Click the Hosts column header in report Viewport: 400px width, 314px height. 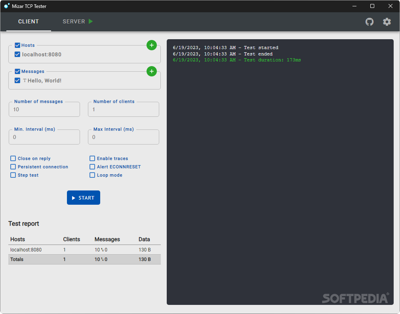click(17, 239)
